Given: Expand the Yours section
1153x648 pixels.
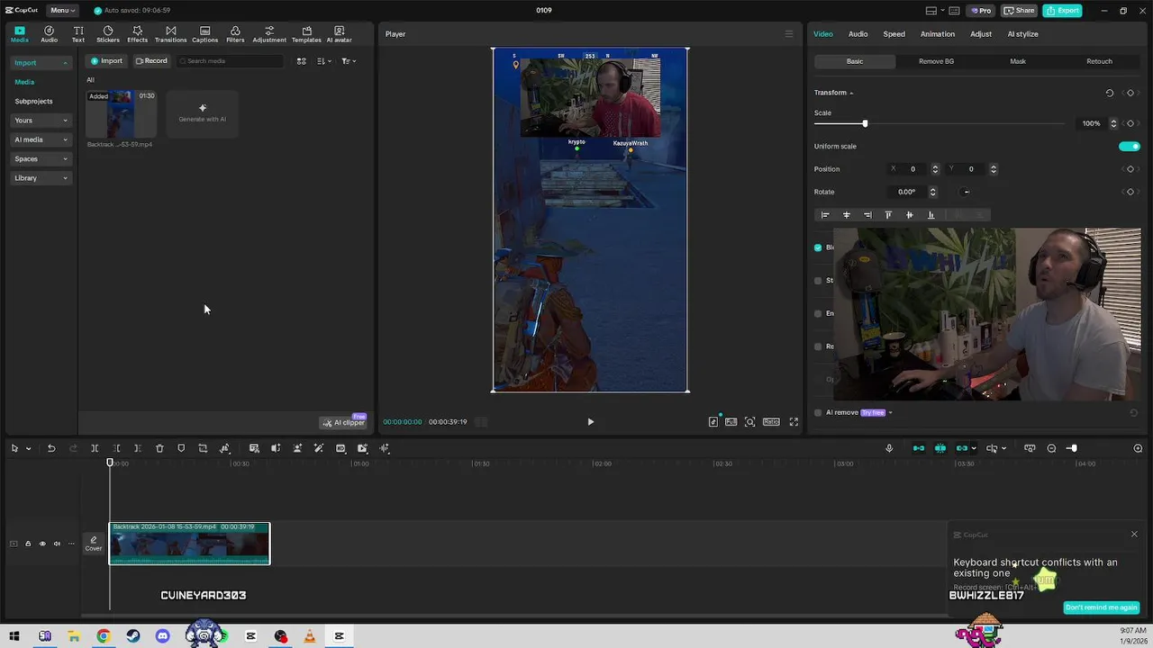Looking at the screenshot, I should pyautogui.click(x=41, y=121).
